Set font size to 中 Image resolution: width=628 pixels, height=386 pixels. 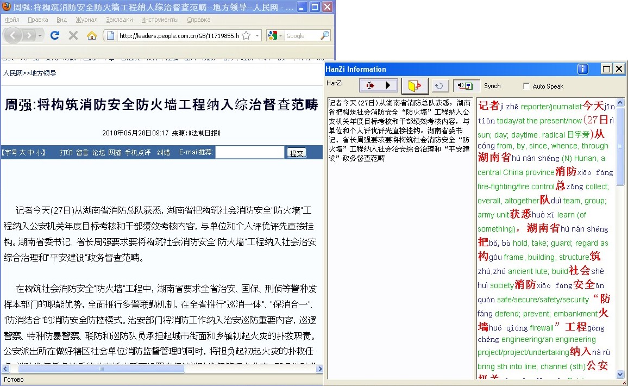(30, 152)
